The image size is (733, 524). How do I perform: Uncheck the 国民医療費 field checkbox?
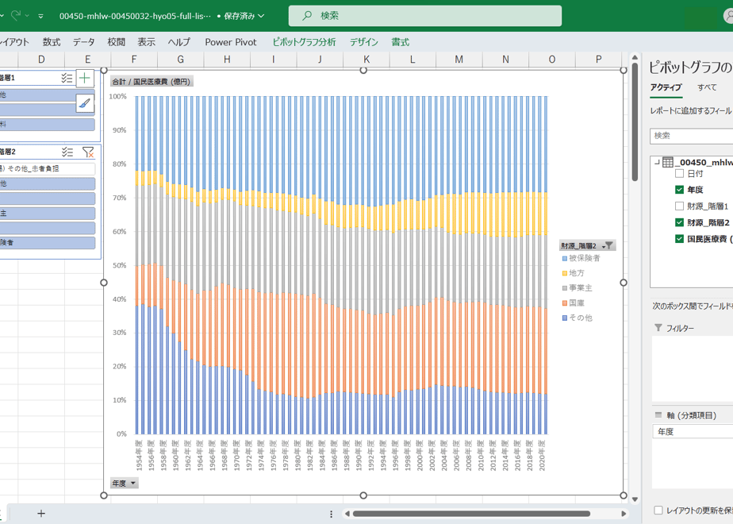tap(680, 239)
